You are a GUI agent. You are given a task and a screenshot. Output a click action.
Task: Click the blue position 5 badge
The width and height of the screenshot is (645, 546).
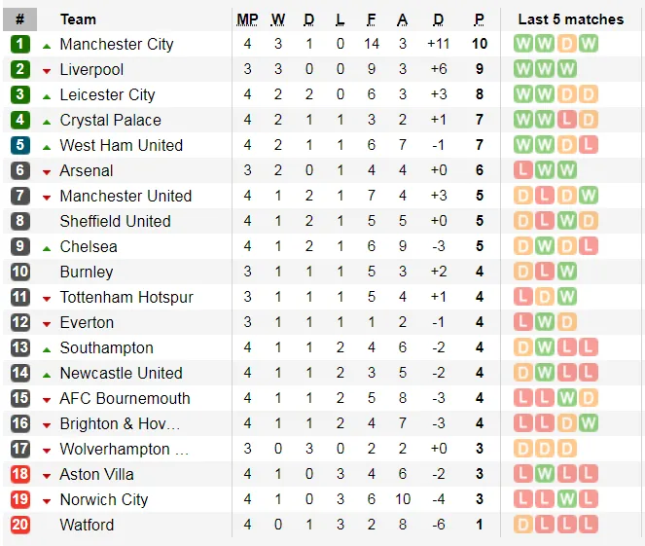pyautogui.click(x=20, y=145)
